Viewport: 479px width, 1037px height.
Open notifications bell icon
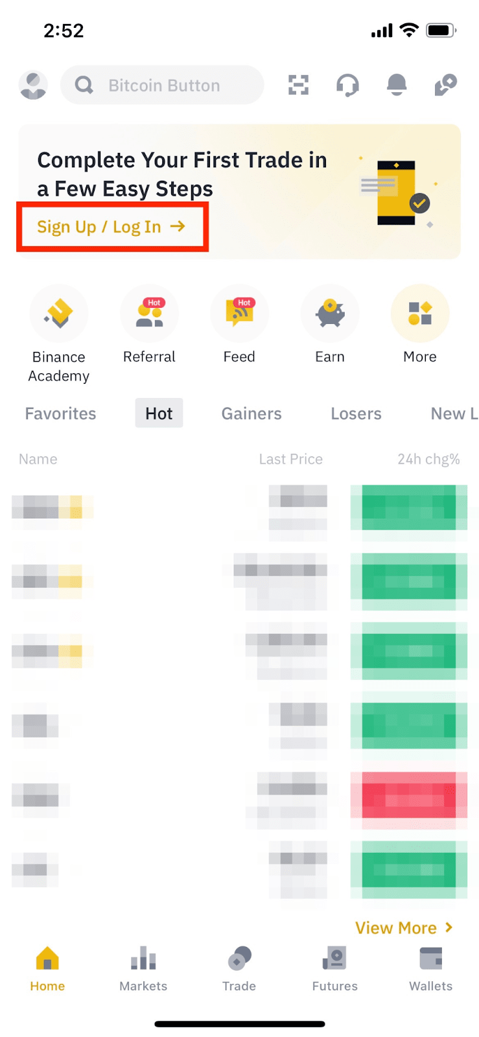coord(396,85)
